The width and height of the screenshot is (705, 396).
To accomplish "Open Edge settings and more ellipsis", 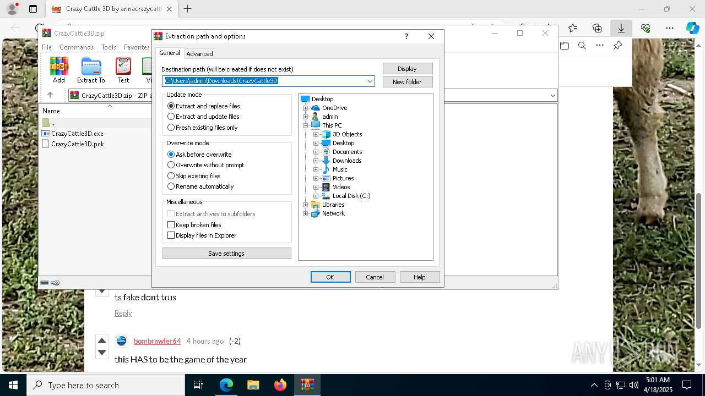I will click(x=669, y=28).
